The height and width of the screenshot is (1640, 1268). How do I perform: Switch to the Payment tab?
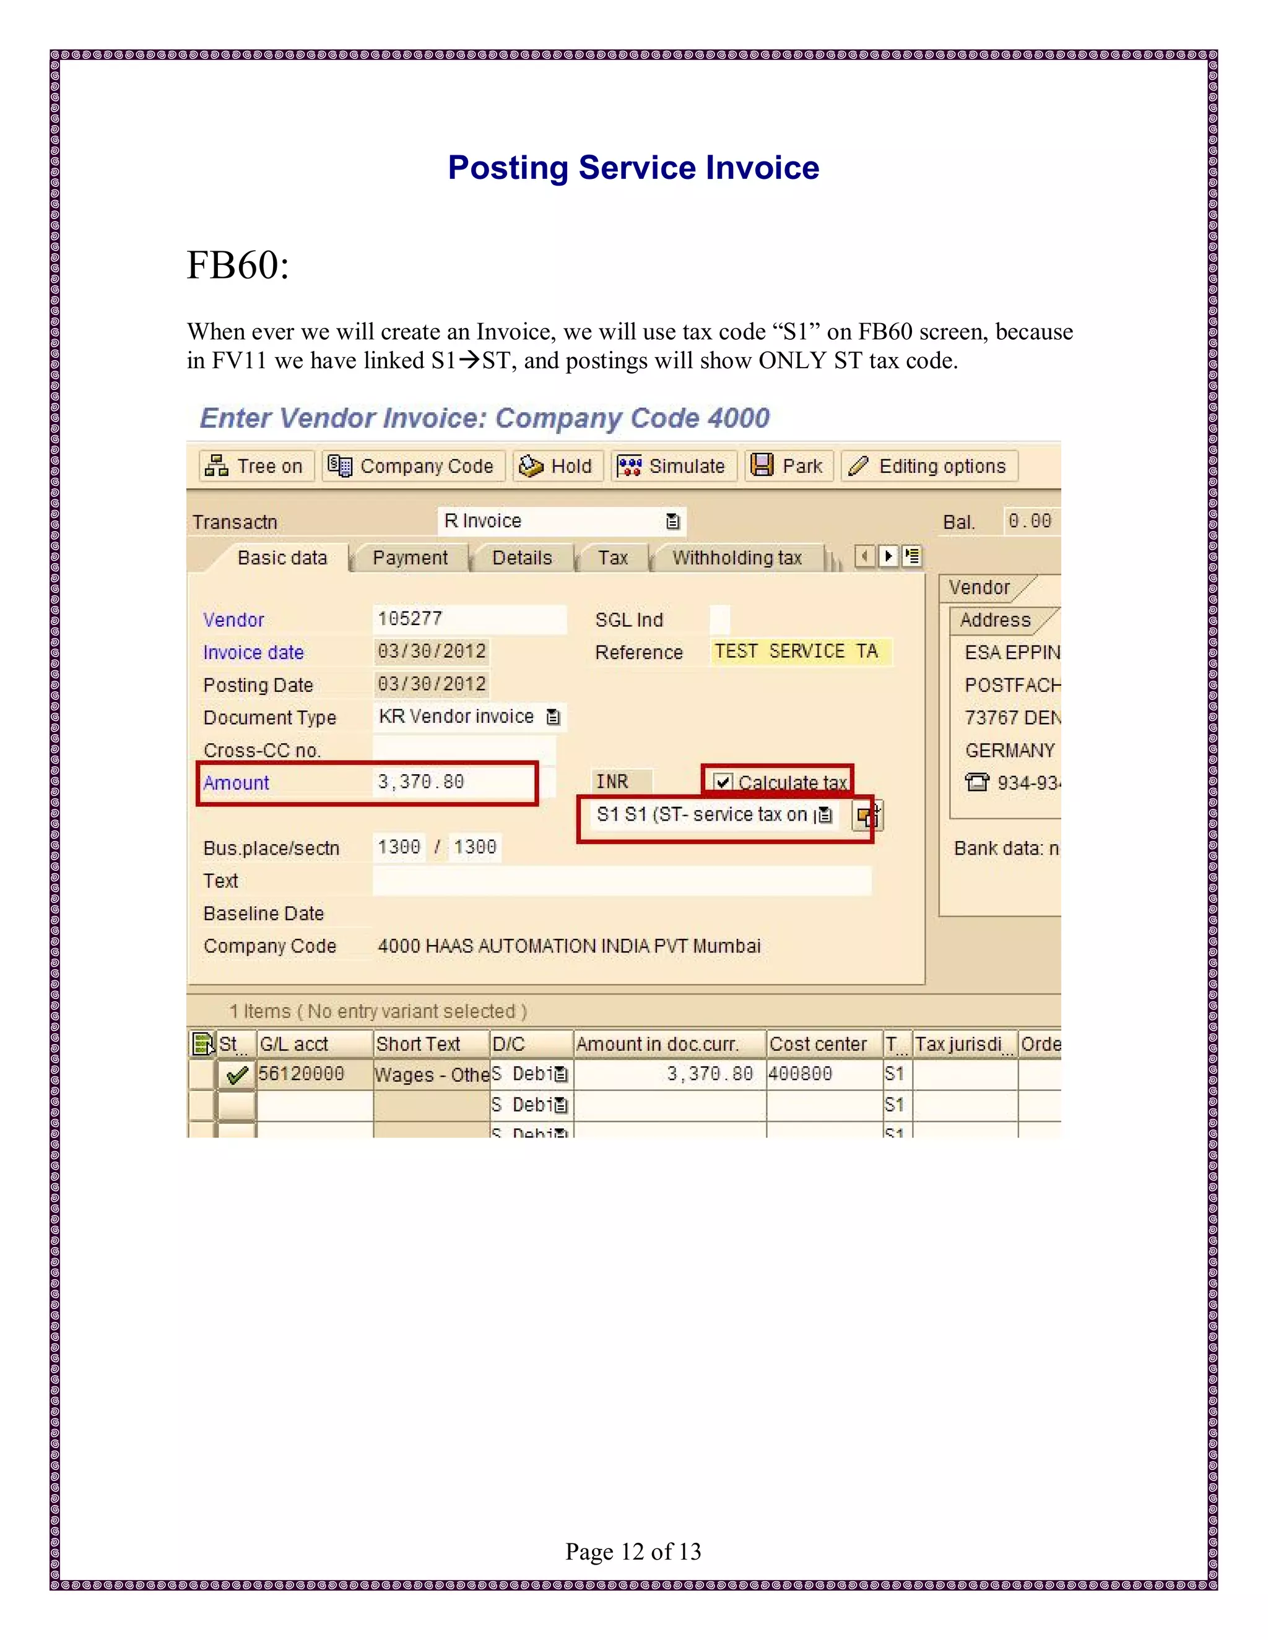pyautogui.click(x=410, y=558)
